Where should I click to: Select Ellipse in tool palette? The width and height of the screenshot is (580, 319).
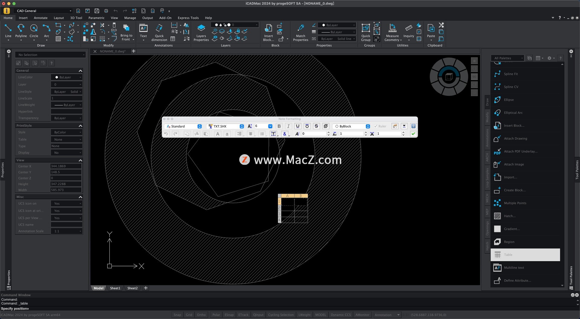525,100
